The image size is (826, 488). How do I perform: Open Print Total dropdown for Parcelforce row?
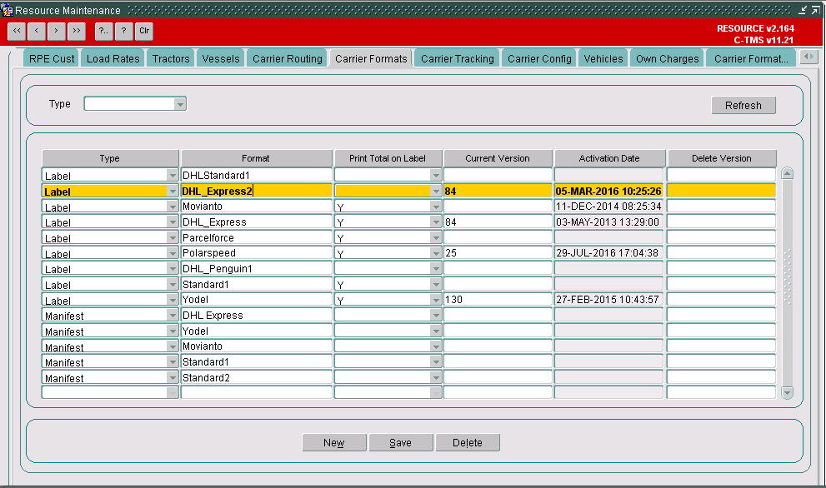point(436,238)
